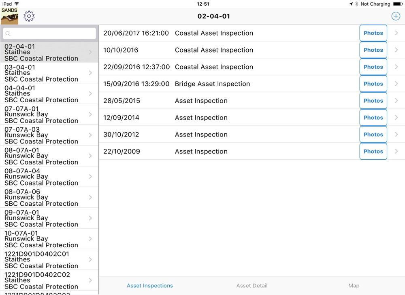Switch to Asset Detail tab
405x295 pixels.
(252, 286)
